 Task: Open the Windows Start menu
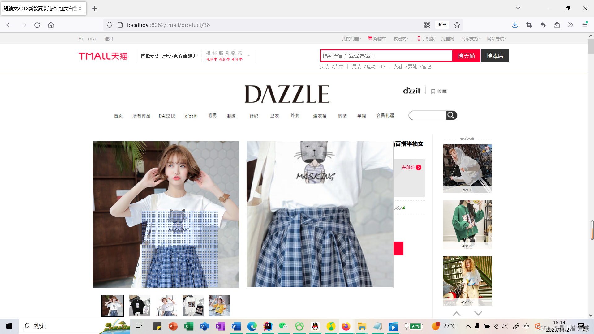pos(9,326)
